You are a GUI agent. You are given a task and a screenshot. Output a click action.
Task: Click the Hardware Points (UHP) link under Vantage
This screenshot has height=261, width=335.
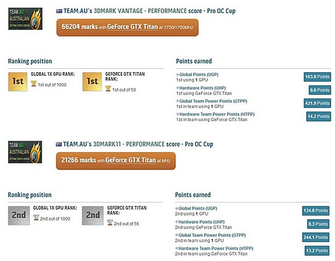(x=202, y=88)
